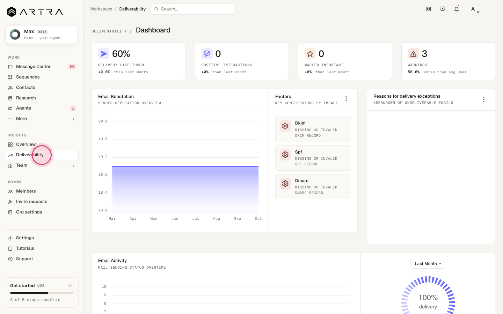Click the Dkim gear icon
This screenshot has height=314, width=503.
(285, 126)
